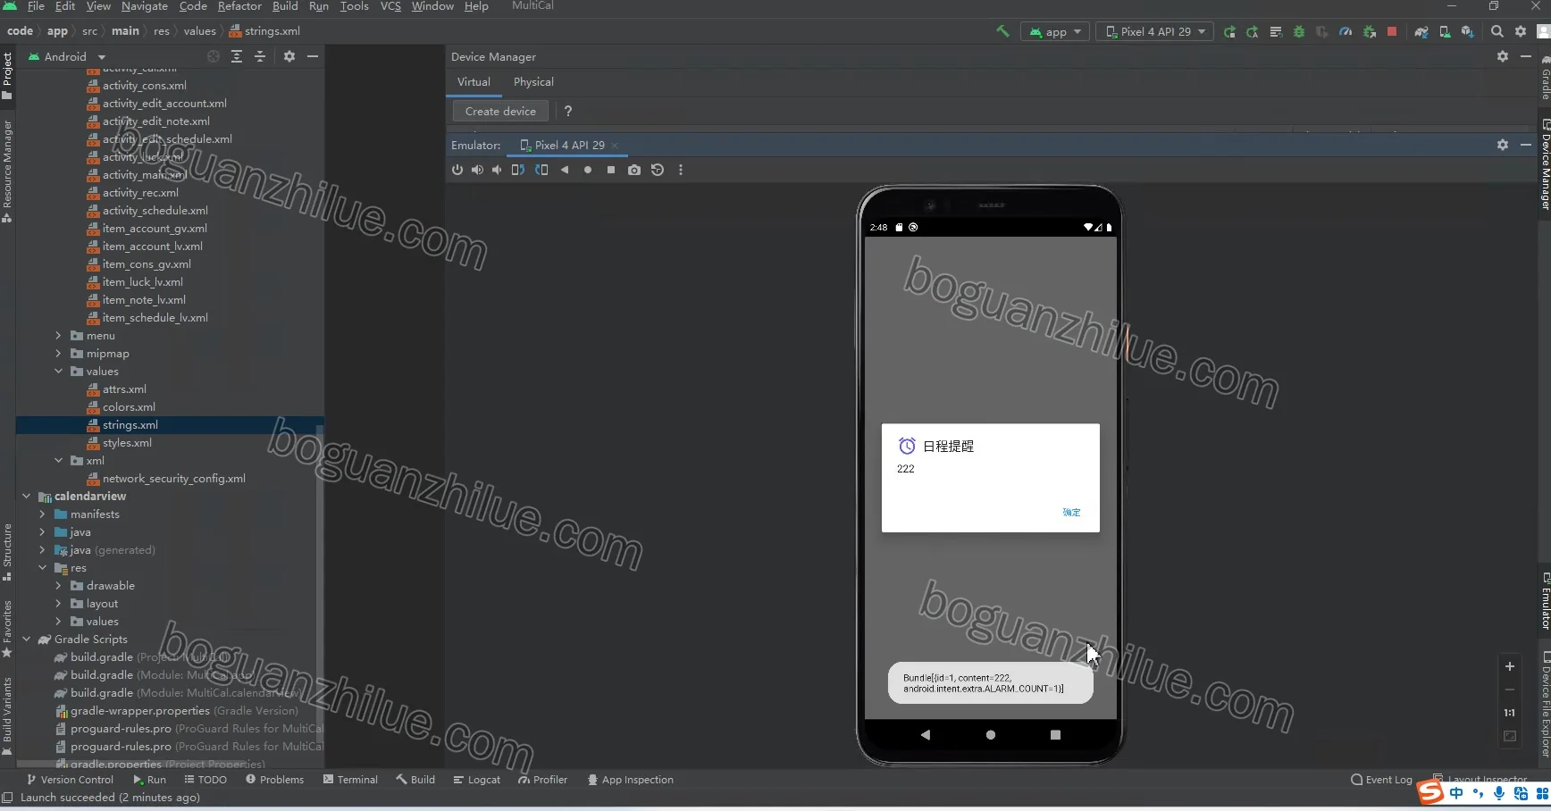Open the Terminal tool window
Screen dimensions: 1551x811
tap(350, 780)
